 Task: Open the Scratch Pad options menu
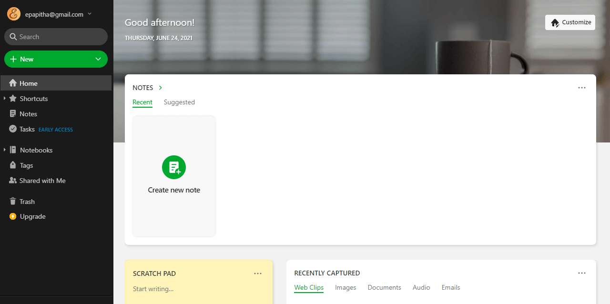(258, 273)
